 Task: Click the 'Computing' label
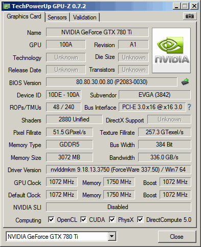pyautogui.click(x=28, y=220)
